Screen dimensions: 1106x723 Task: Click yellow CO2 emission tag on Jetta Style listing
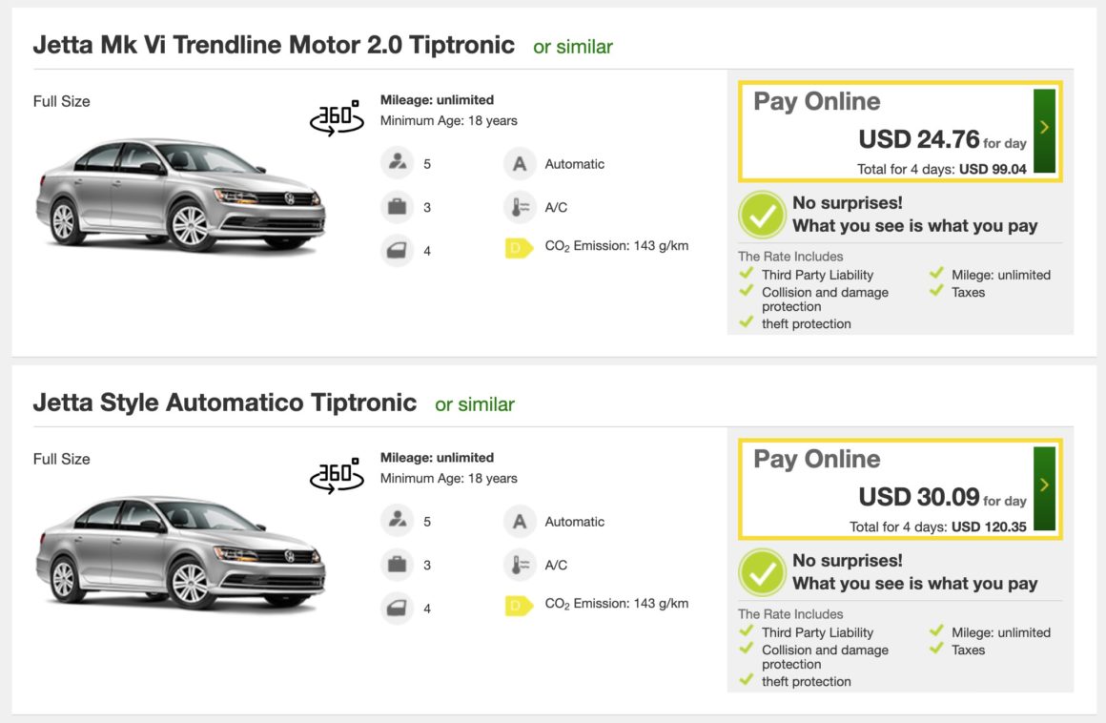(x=519, y=606)
